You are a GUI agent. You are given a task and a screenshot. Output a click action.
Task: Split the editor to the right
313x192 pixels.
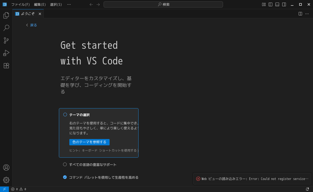300,14
